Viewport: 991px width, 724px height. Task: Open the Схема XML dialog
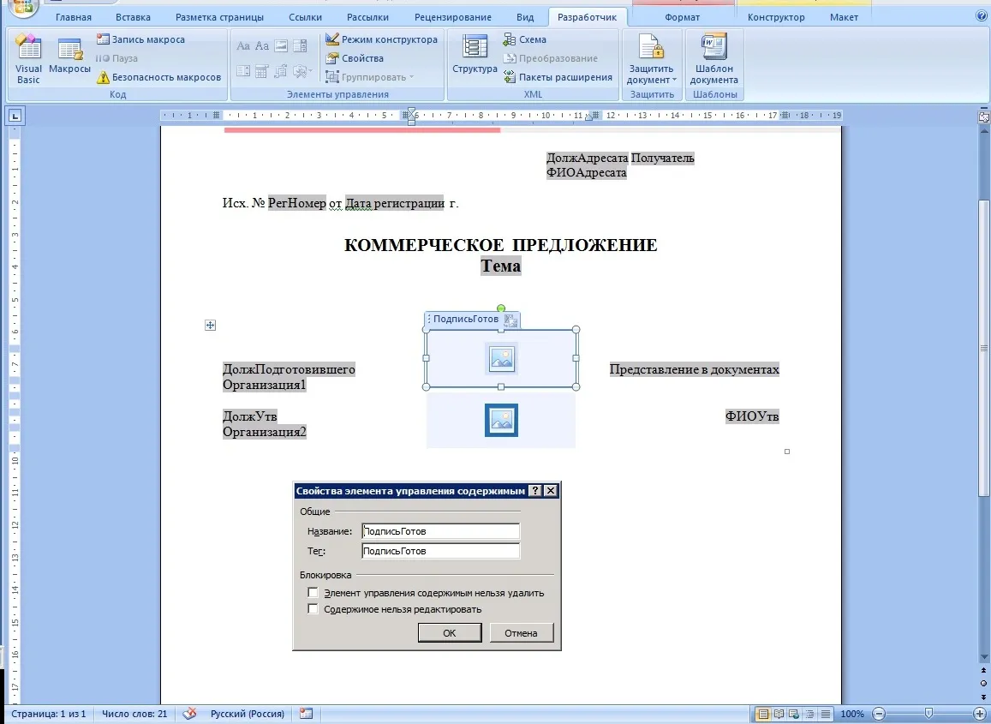pyautogui.click(x=524, y=39)
